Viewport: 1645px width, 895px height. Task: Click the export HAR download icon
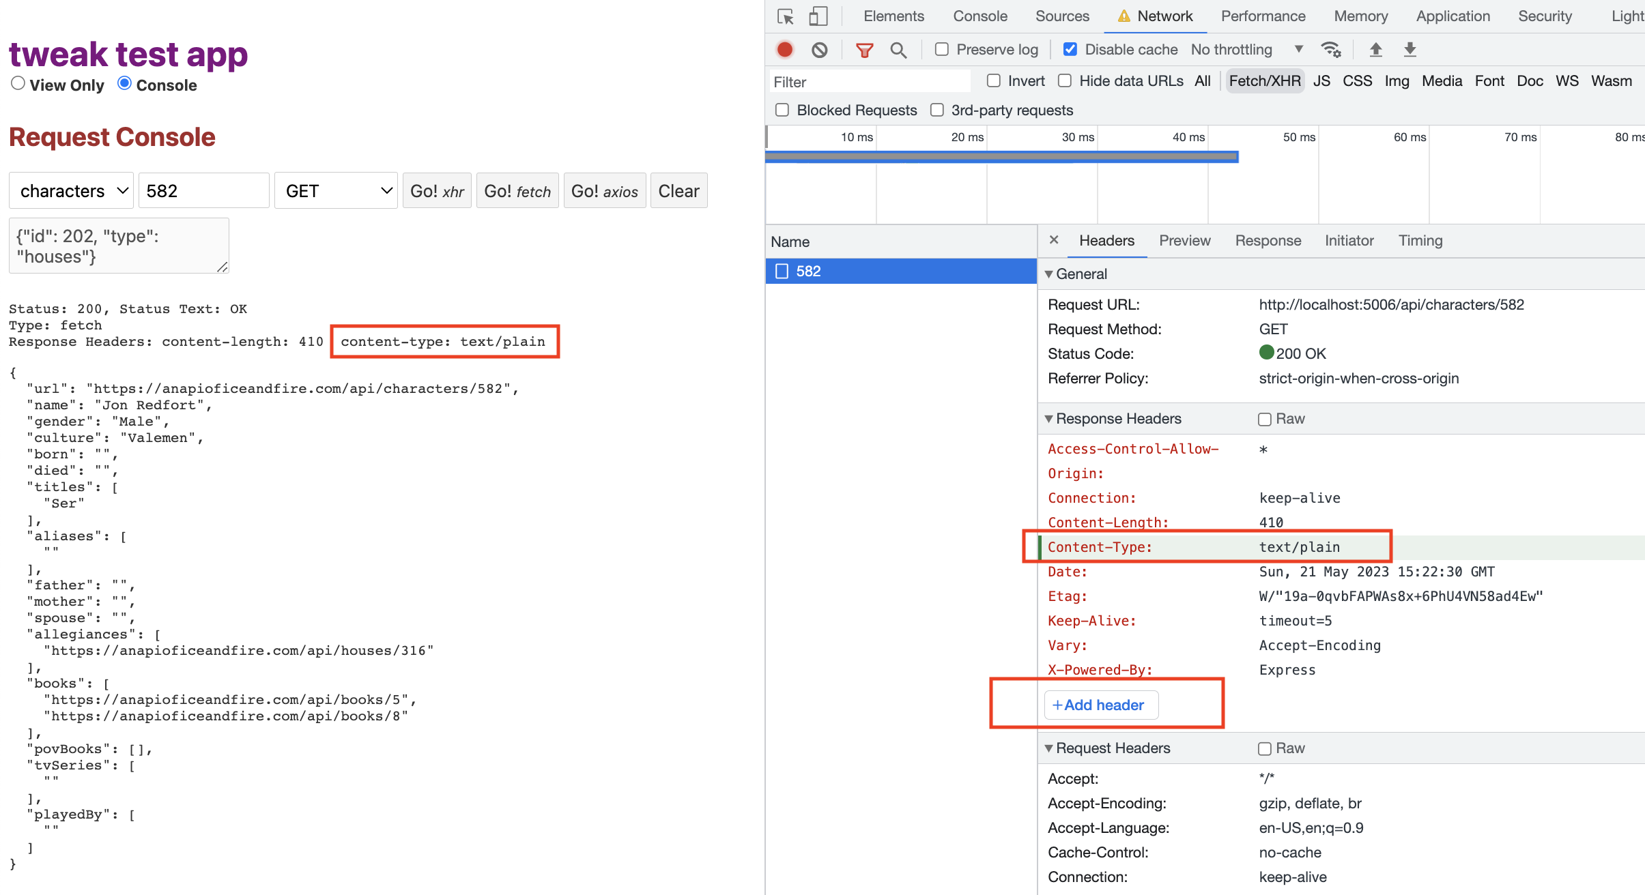click(x=1410, y=50)
